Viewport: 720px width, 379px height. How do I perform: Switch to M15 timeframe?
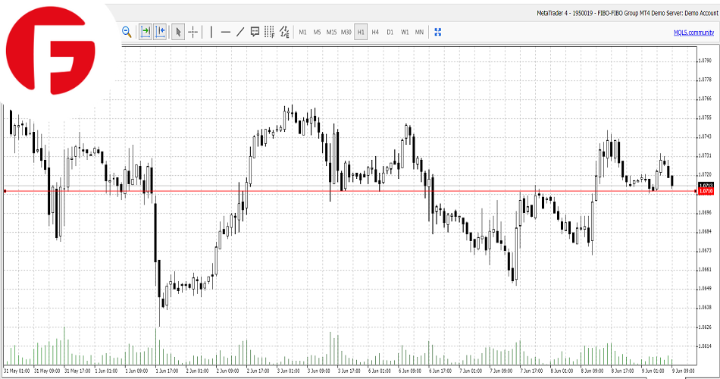(x=331, y=32)
